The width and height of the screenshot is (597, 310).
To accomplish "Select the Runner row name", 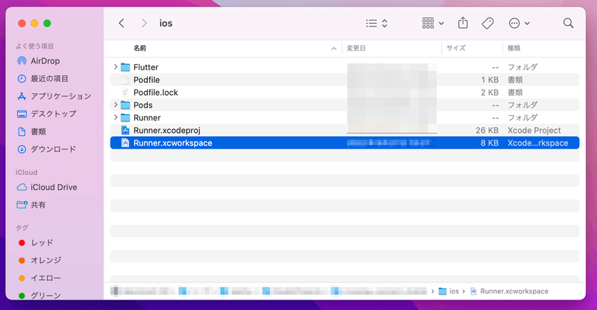I will pyautogui.click(x=147, y=117).
